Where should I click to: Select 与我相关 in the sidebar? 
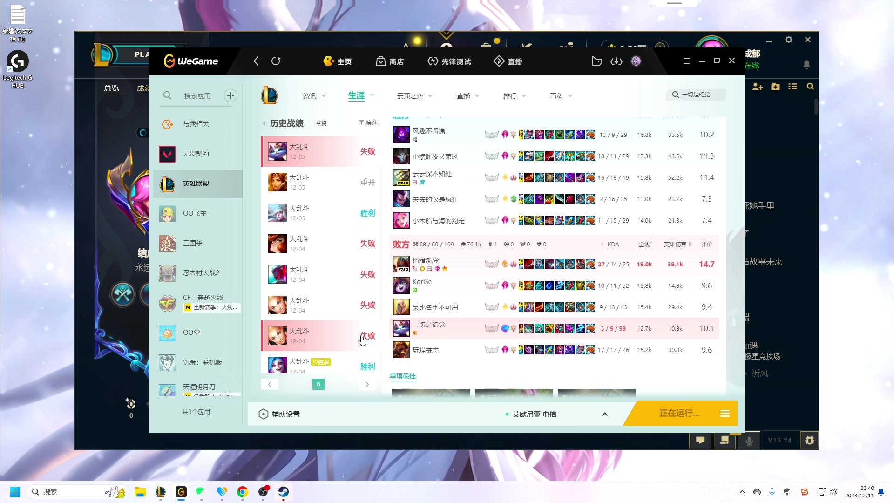point(198,124)
